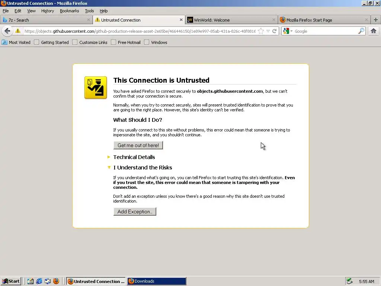Open the Windows bookmark

coord(156,42)
